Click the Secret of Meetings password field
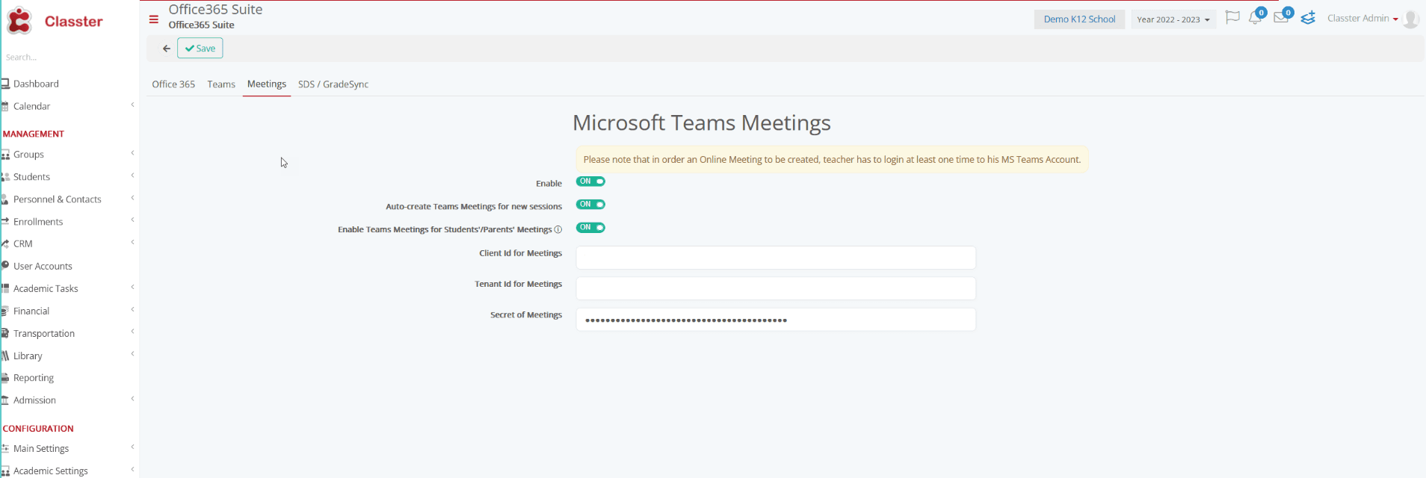This screenshot has width=1426, height=478. 776,320
